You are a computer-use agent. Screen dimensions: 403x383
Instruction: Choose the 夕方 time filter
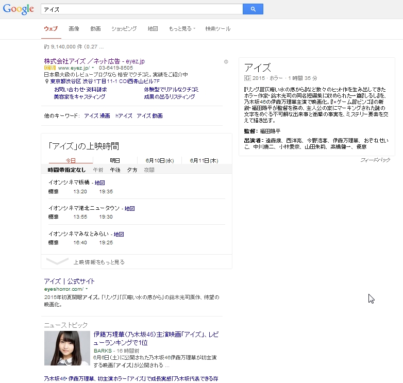click(x=132, y=170)
